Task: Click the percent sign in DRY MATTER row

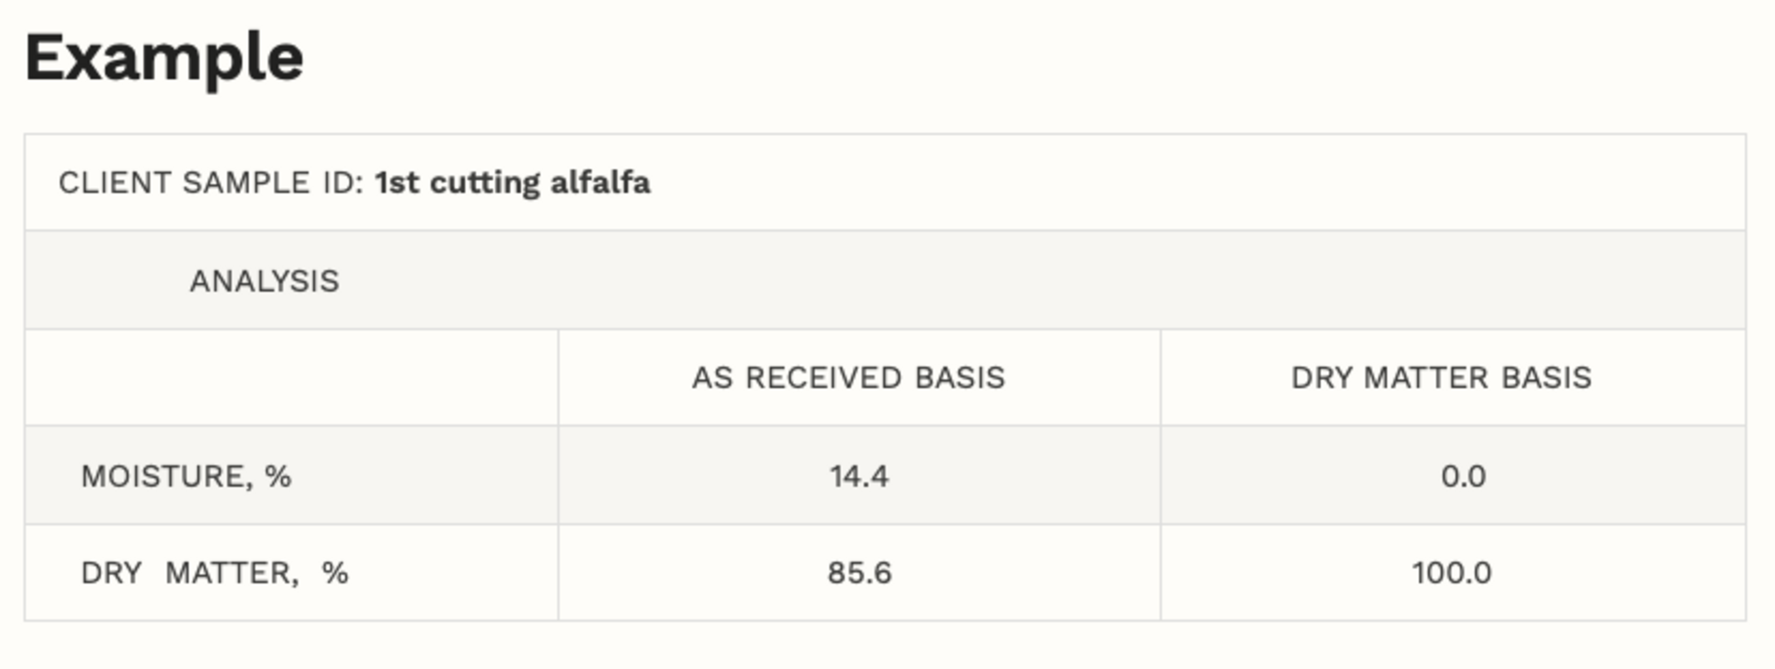Action: (335, 573)
